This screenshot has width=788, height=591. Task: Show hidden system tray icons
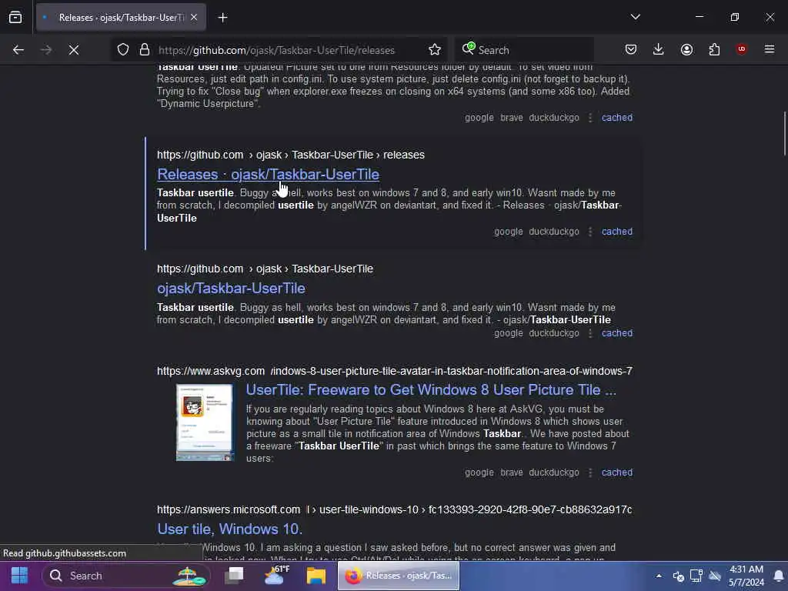(x=659, y=576)
